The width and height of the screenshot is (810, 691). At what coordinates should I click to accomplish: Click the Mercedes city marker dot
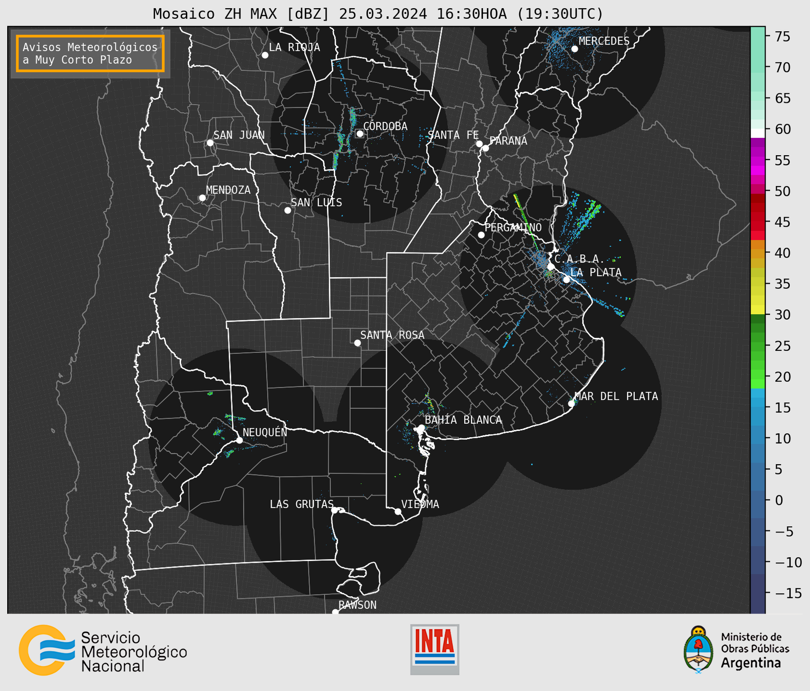(575, 49)
